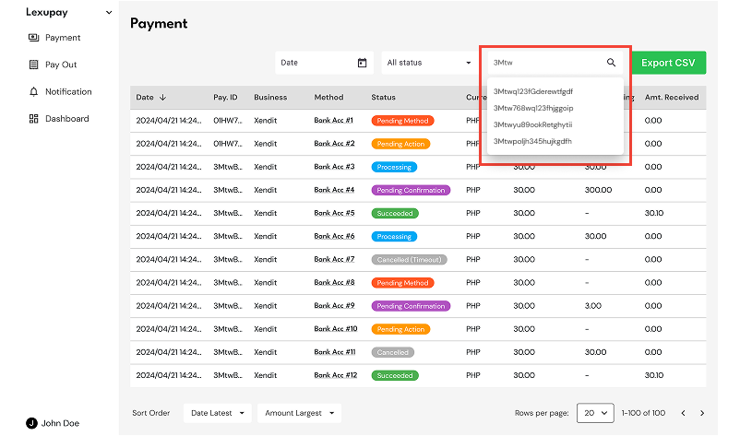Choose suggestion 3Mtw768wq123fhjggoip
Viewport: 740px width, 436px height.
pos(533,108)
